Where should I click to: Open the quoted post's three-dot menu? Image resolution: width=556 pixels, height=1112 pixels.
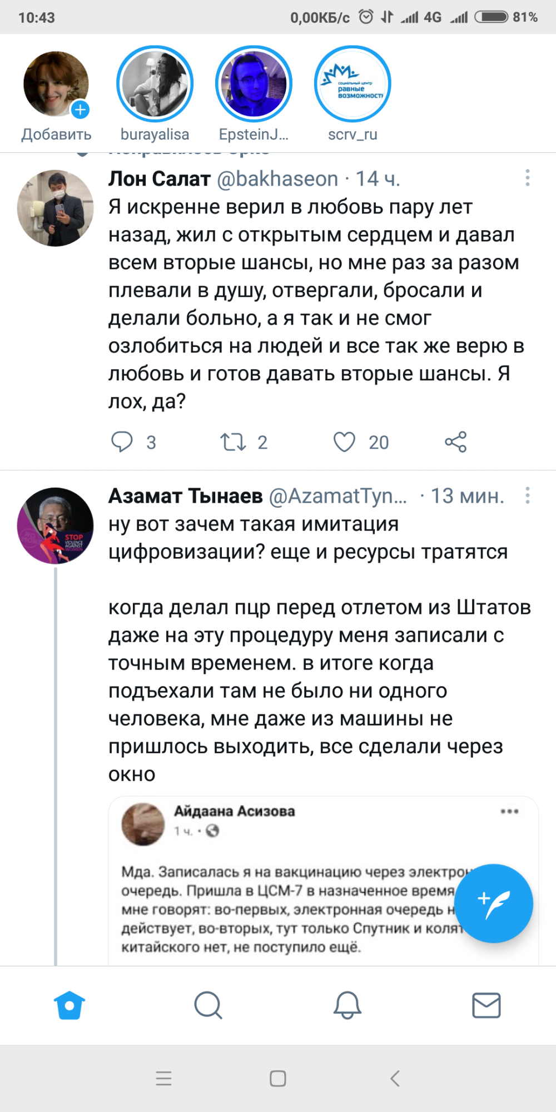point(509,812)
